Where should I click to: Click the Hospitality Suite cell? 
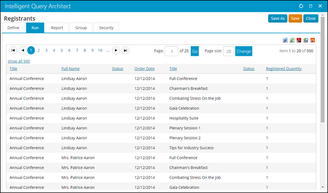184,118
